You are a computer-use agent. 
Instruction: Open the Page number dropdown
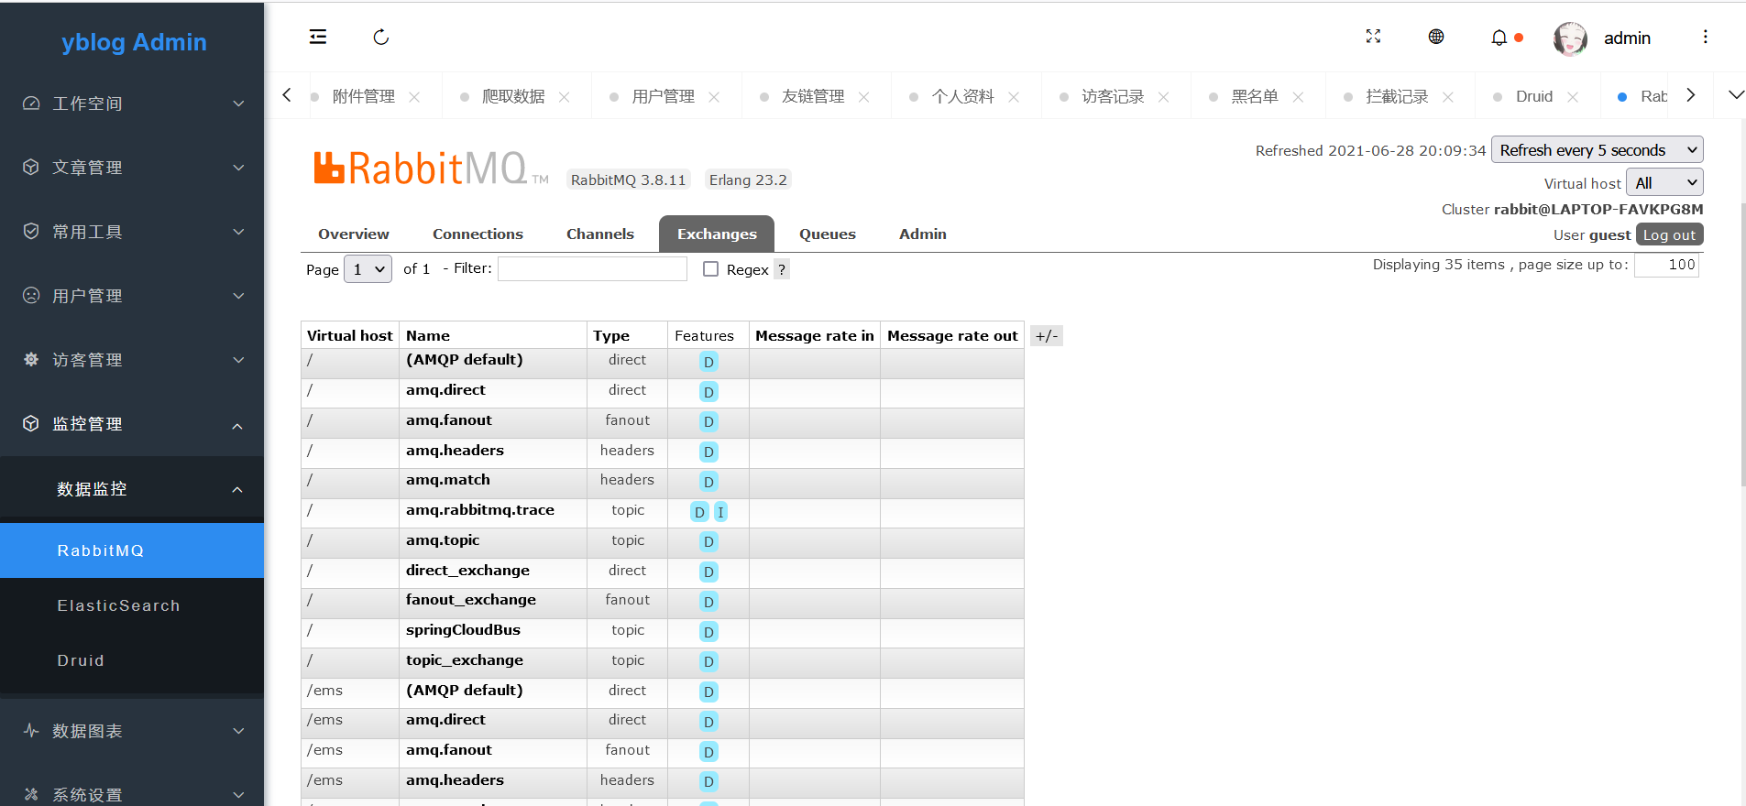tap(368, 269)
